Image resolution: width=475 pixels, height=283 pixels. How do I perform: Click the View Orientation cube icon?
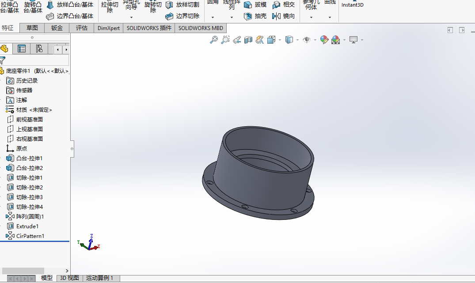pos(271,40)
